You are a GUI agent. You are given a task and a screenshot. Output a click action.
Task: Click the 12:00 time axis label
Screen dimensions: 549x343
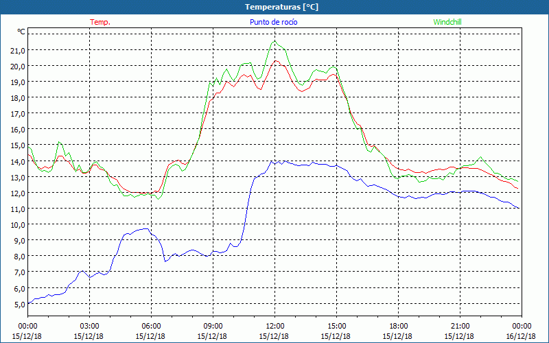click(274, 327)
